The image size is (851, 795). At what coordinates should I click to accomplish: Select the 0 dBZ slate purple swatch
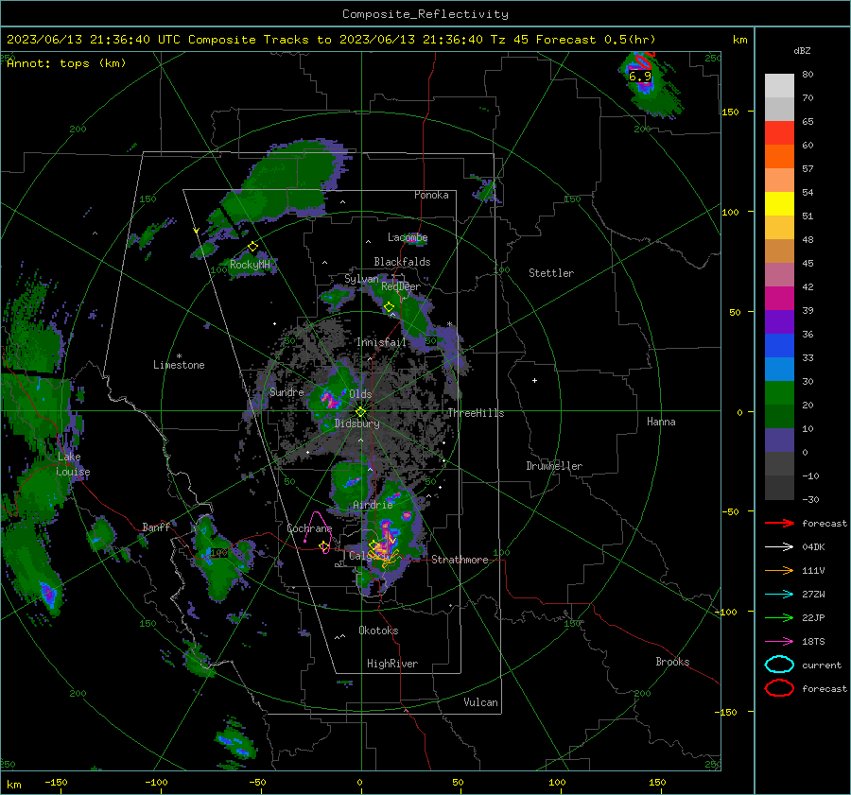tap(779, 440)
